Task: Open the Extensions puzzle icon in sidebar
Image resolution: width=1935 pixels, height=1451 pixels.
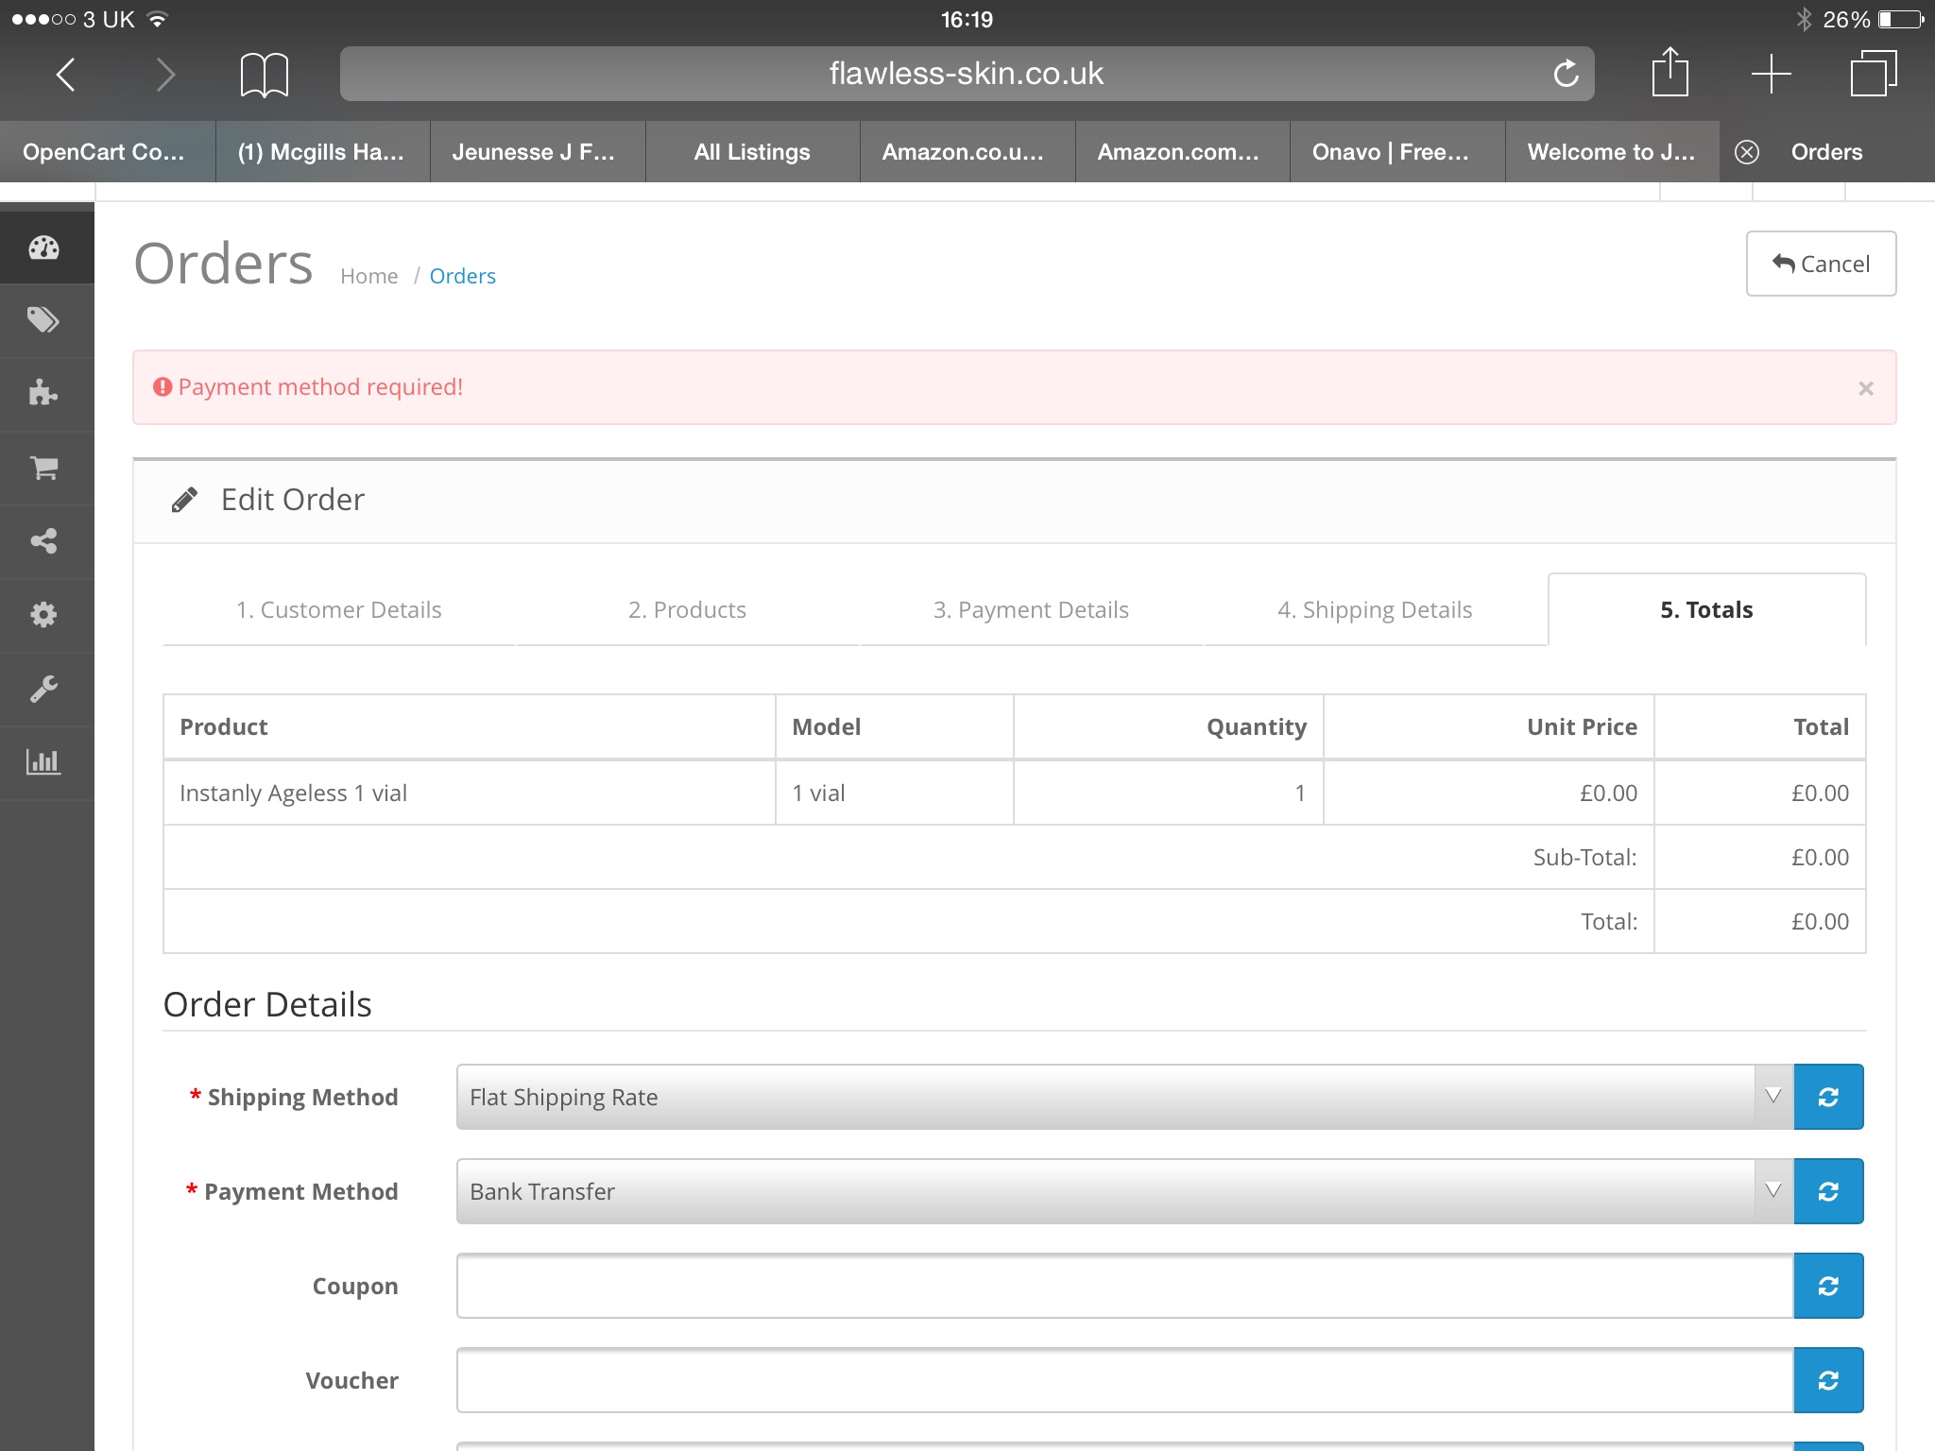Action: tap(44, 393)
